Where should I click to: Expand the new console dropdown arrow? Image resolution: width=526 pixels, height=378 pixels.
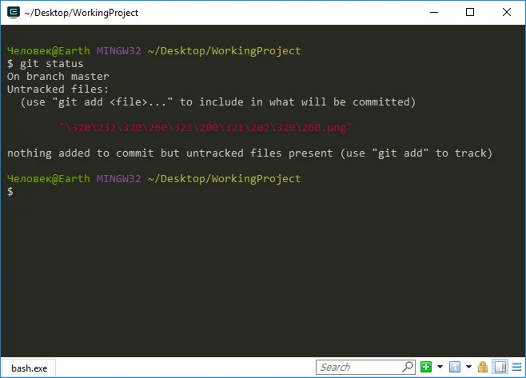439,367
